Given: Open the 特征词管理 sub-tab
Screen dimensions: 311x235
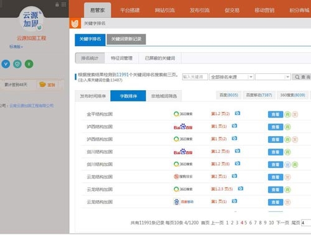Looking at the screenshot, I should tap(122, 58).
